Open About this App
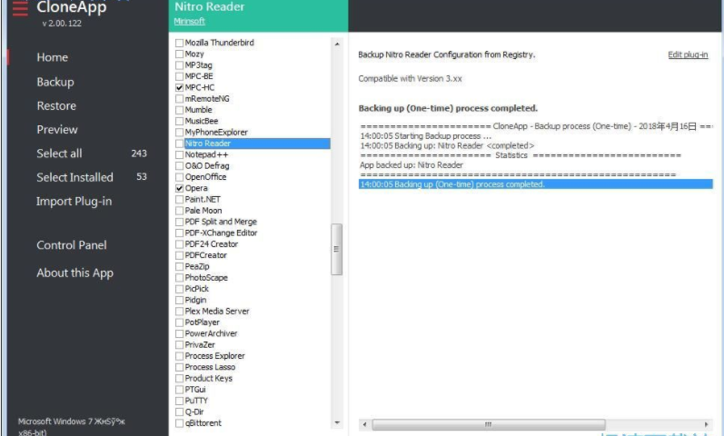Viewport: 724px width, 436px height. tap(74, 273)
